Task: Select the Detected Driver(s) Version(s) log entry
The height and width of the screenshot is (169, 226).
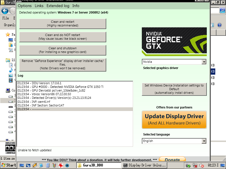Action: 75,98
